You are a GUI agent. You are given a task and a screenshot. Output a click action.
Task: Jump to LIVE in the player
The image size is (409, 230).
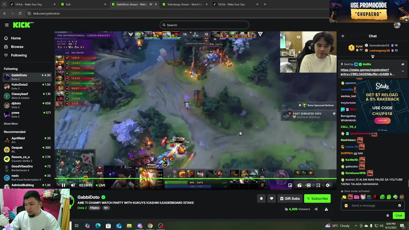pos(101,185)
